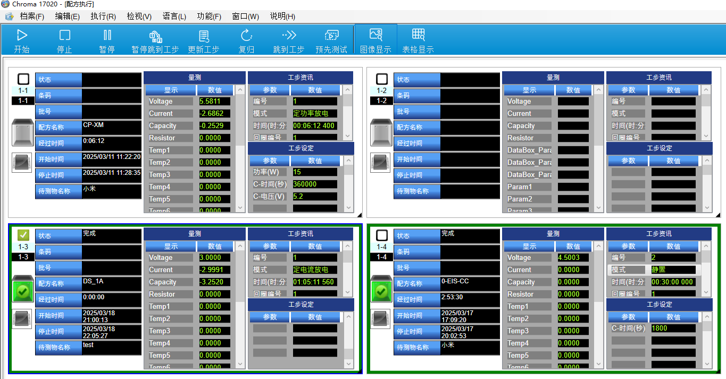Click Capacity value -3.2520 in panel 1-3

(x=215, y=282)
